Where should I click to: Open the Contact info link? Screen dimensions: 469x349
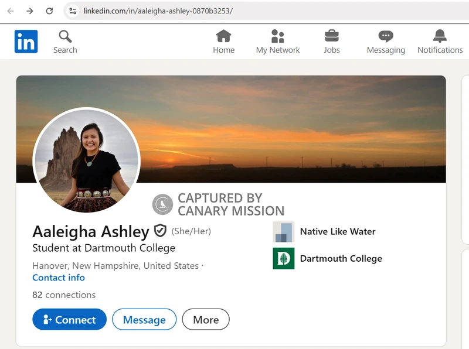pos(59,278)
